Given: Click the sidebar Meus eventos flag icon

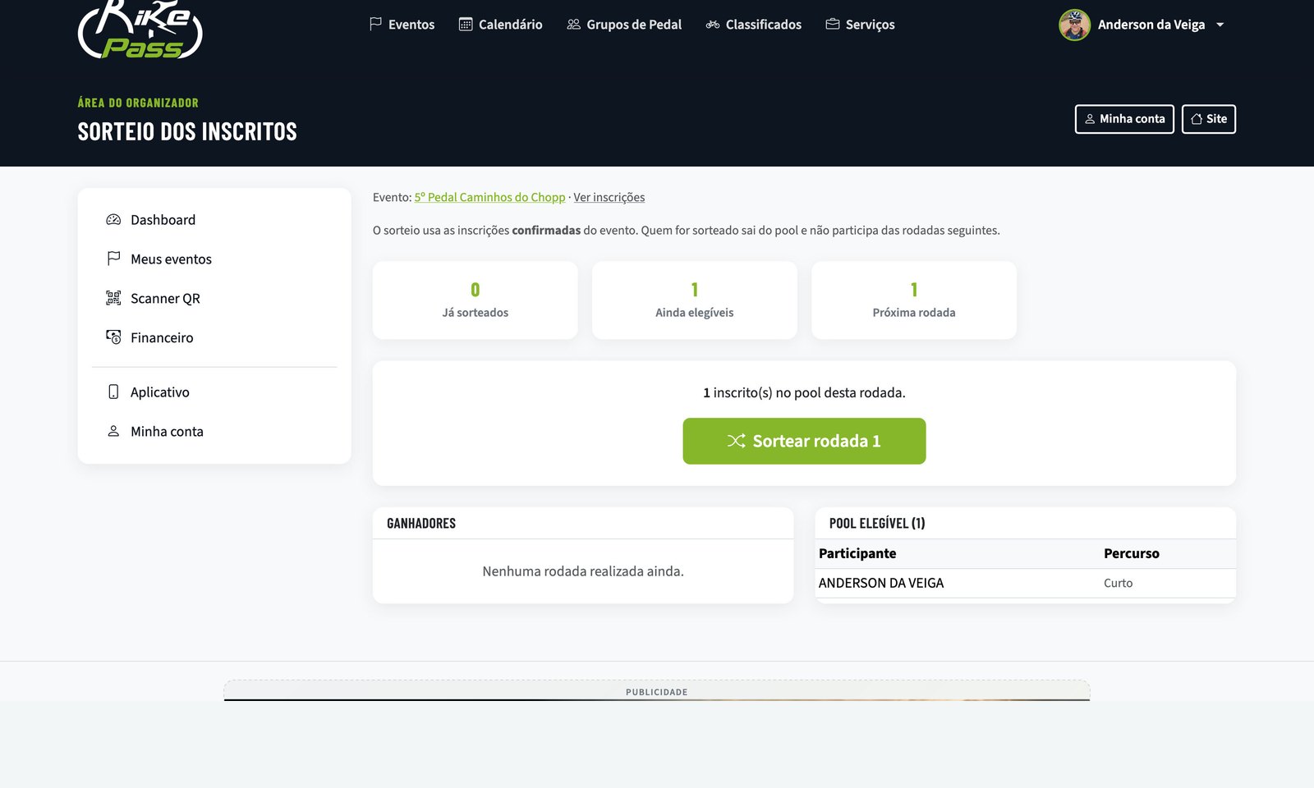Looking at the screenshot, I should pos(113,259).
